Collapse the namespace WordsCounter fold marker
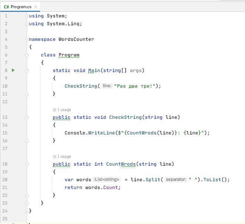 point(27,39)
